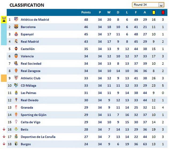169x149 pixels.
Task: Select Deportivo de La Coruña name
Action: point(38,137)
